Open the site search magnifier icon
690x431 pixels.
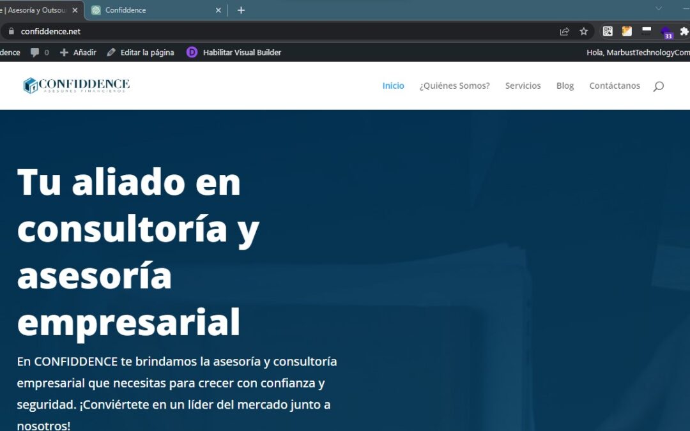(658, 86)
